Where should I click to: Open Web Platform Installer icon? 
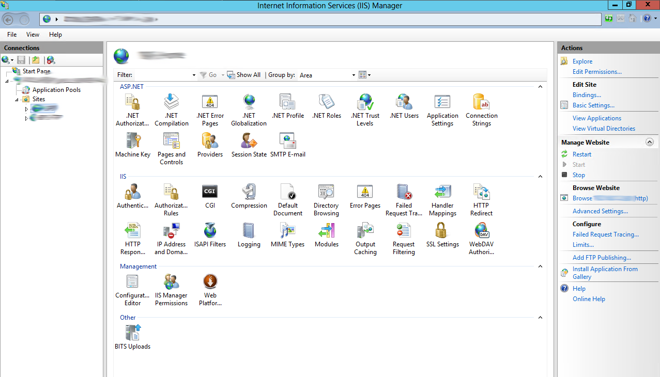pos(210,290)
